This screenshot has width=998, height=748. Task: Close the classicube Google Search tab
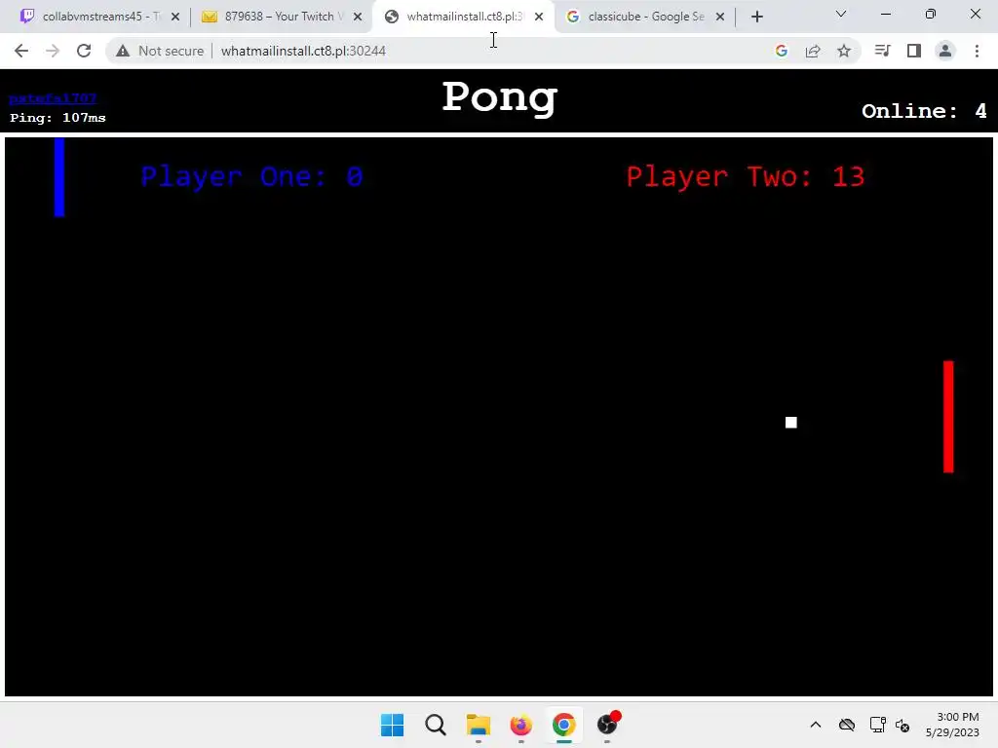(720, 17)
